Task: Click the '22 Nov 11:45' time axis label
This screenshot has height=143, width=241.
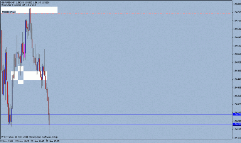Action: (37, 141)
